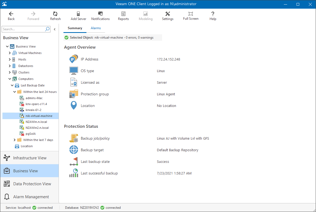The image size is (316, 212).
Task: Click the Forward navigation button
Action: click(x=33, y=16)
